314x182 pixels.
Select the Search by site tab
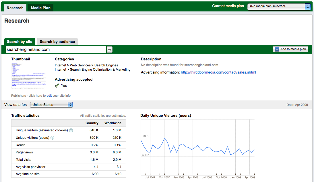click(20, 42)
